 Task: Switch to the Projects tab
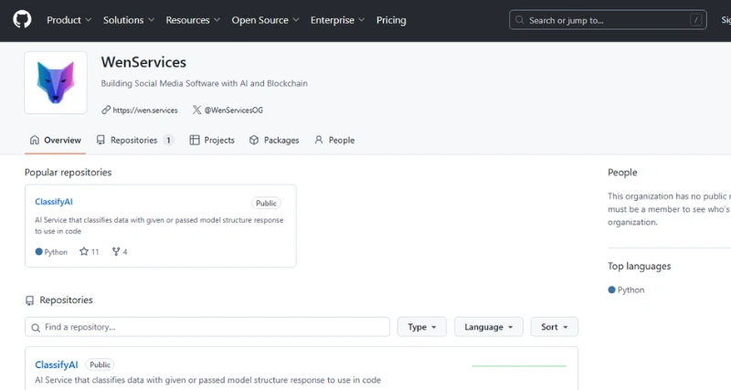[x=212, y=141]
